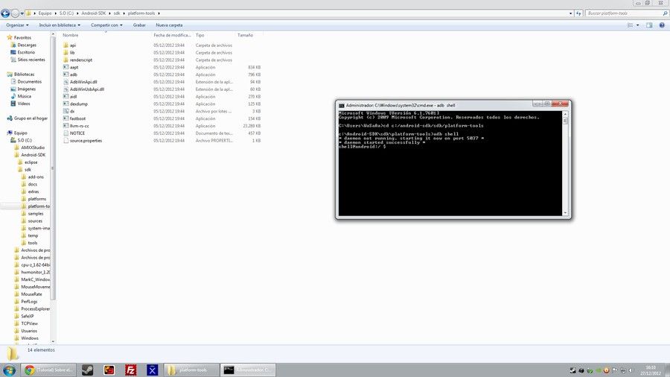
Task: Sort by the Nombre column
Action: coord(71,35)
